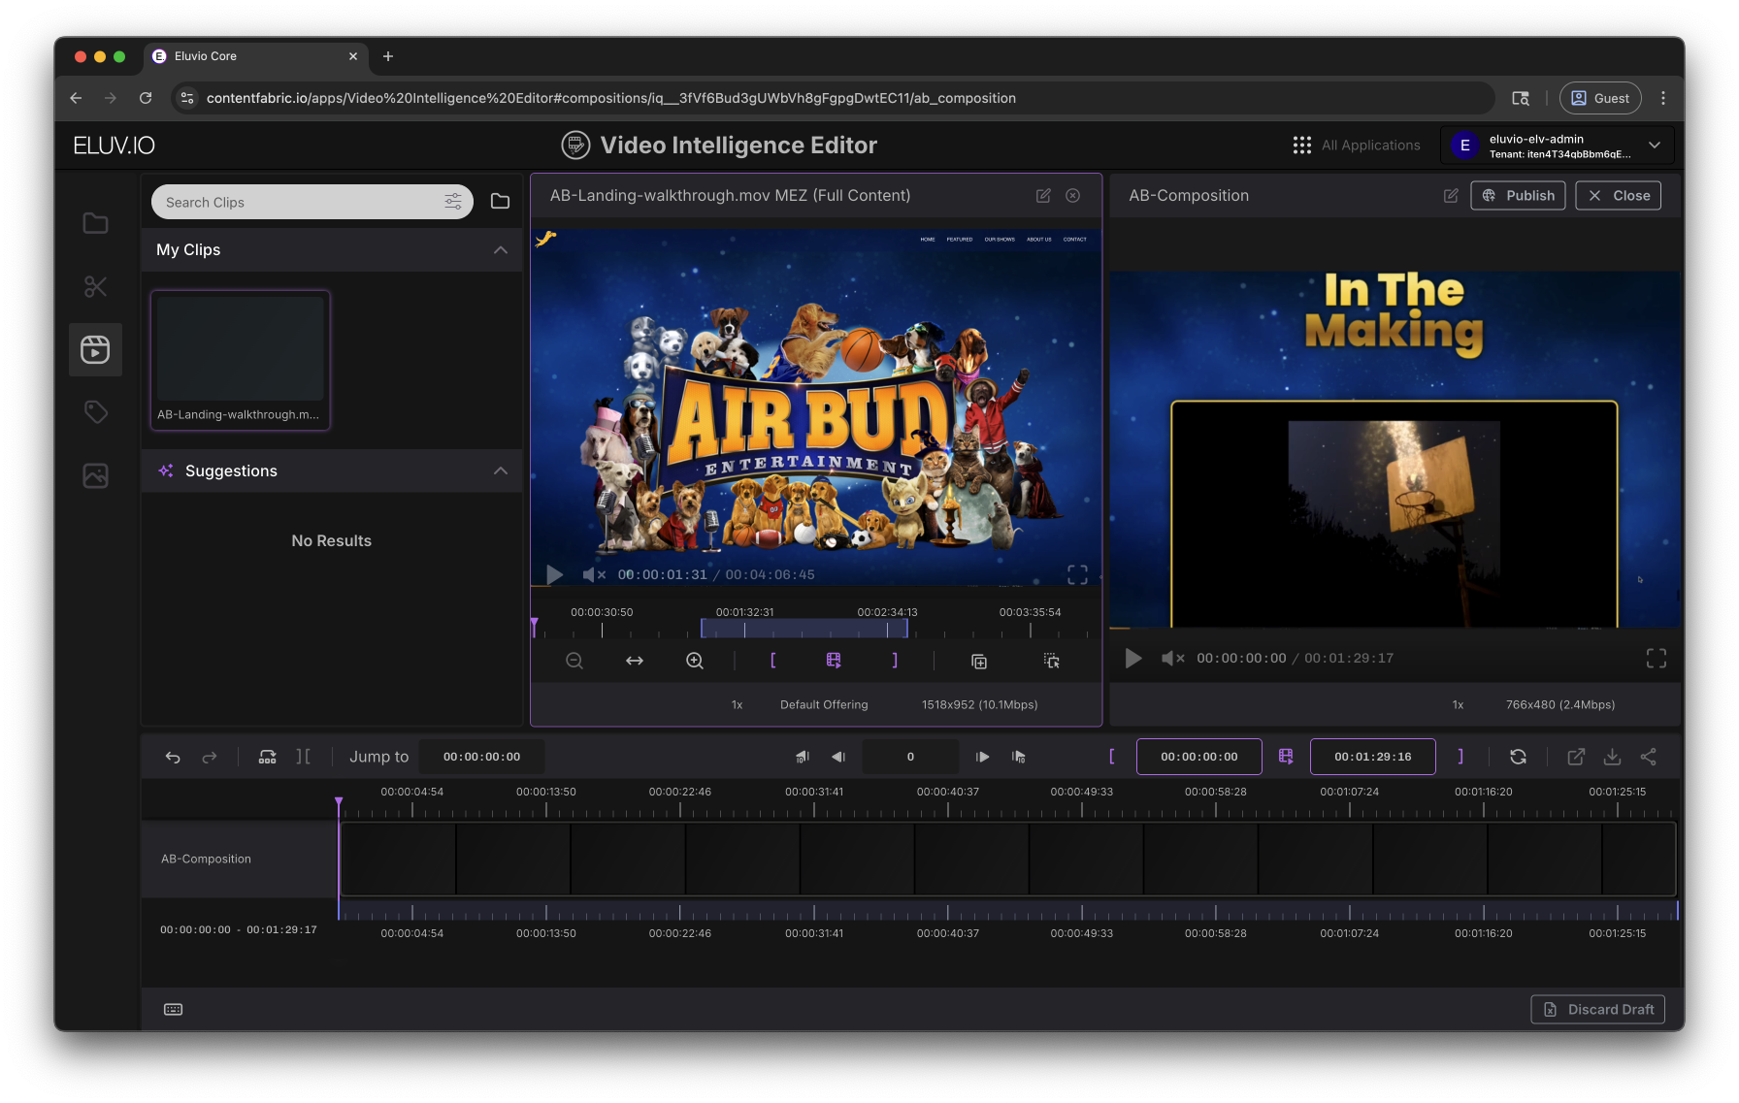
Task: Click the Discard Draft button
Action: [x=1598, y=1010]
